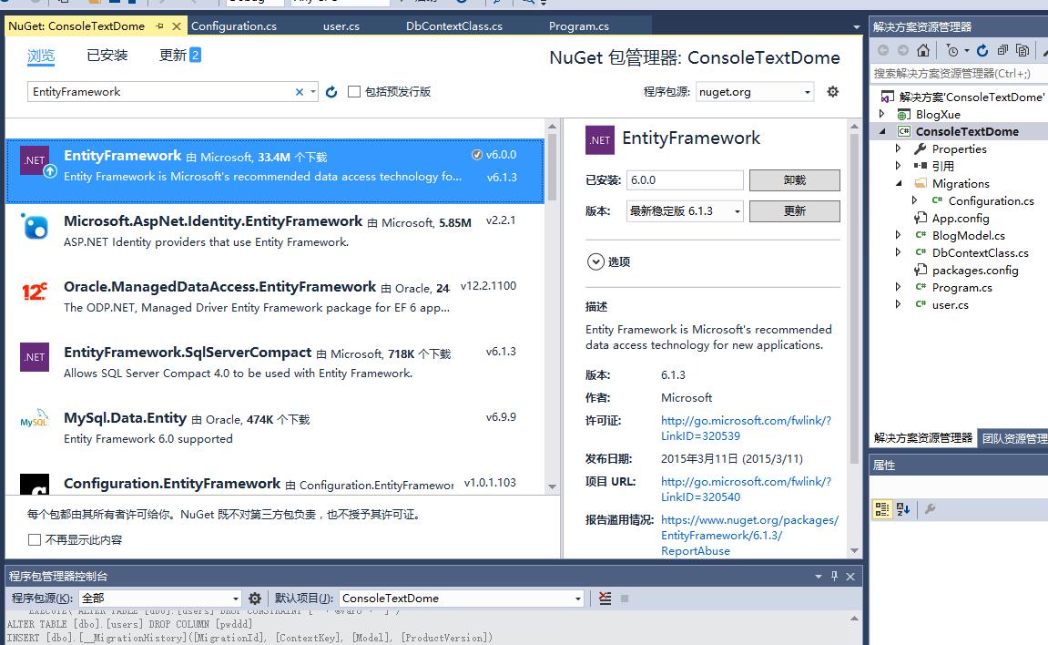Screen dimensions: 1048x645
Task: Click the large .NET icon in package details
Action: pos(599,139)
